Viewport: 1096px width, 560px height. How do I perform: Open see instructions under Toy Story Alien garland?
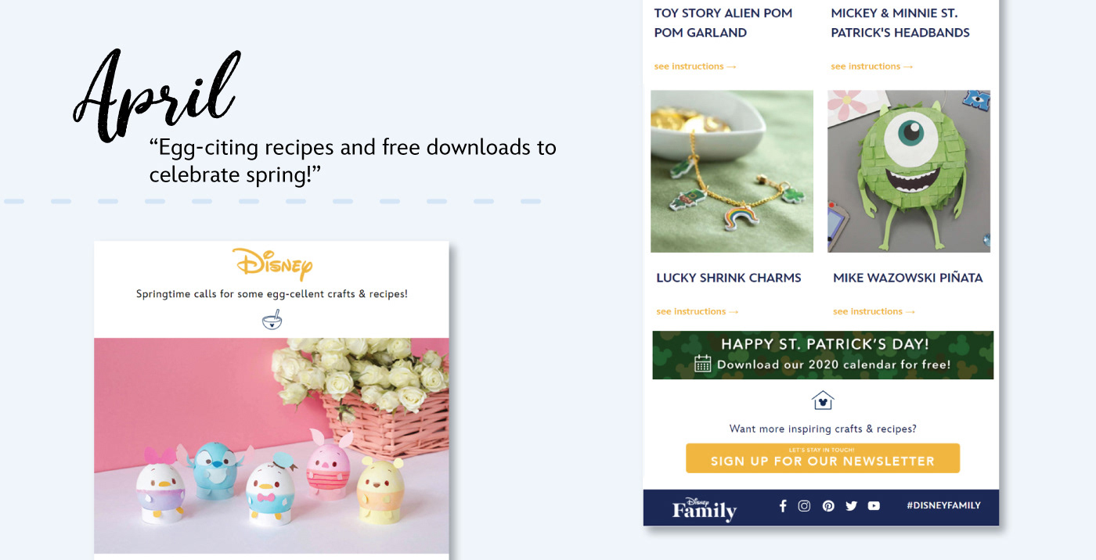pos(695,66)
